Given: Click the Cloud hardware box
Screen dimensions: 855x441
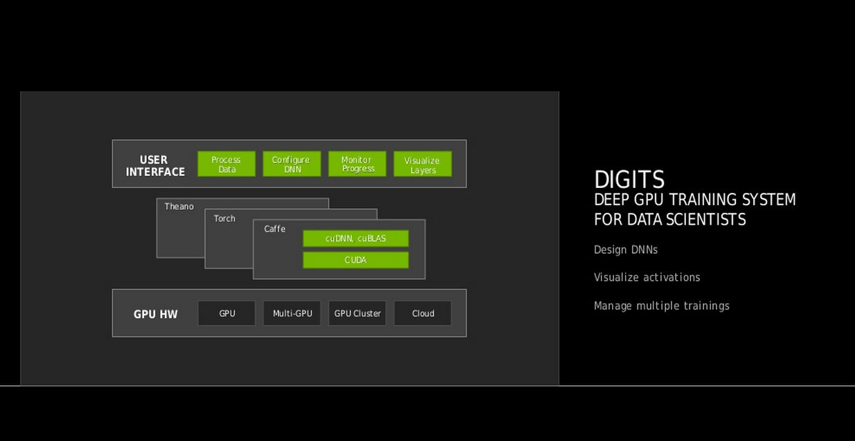Looking at the screenshot, I should [422, 313].
